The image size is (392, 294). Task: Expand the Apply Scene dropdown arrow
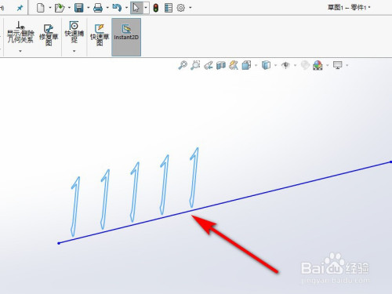pos(328,65)
